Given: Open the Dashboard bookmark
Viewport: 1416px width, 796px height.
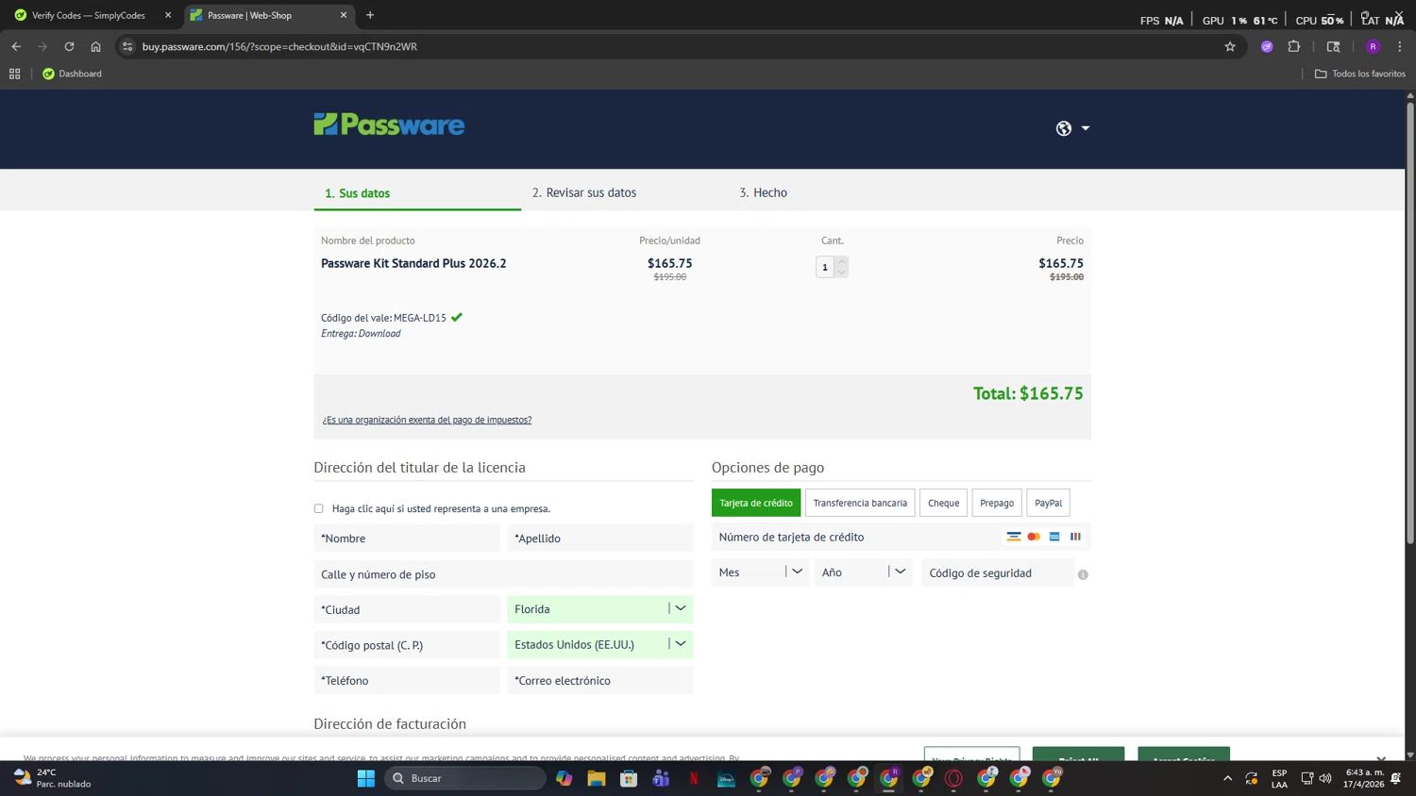Looking at the screenshot, I should [x=72, y=74].
